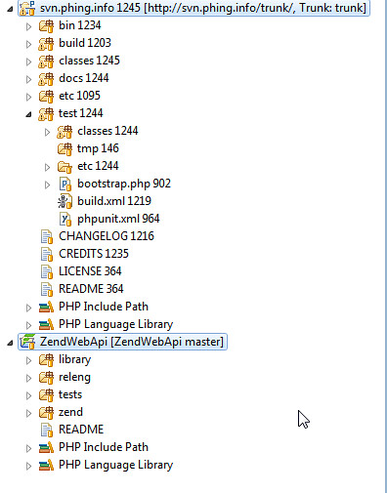This screenshot has height=493, width=387.
Task: Expand the bin 1234 folder
Action: click(x=28, y=26)
